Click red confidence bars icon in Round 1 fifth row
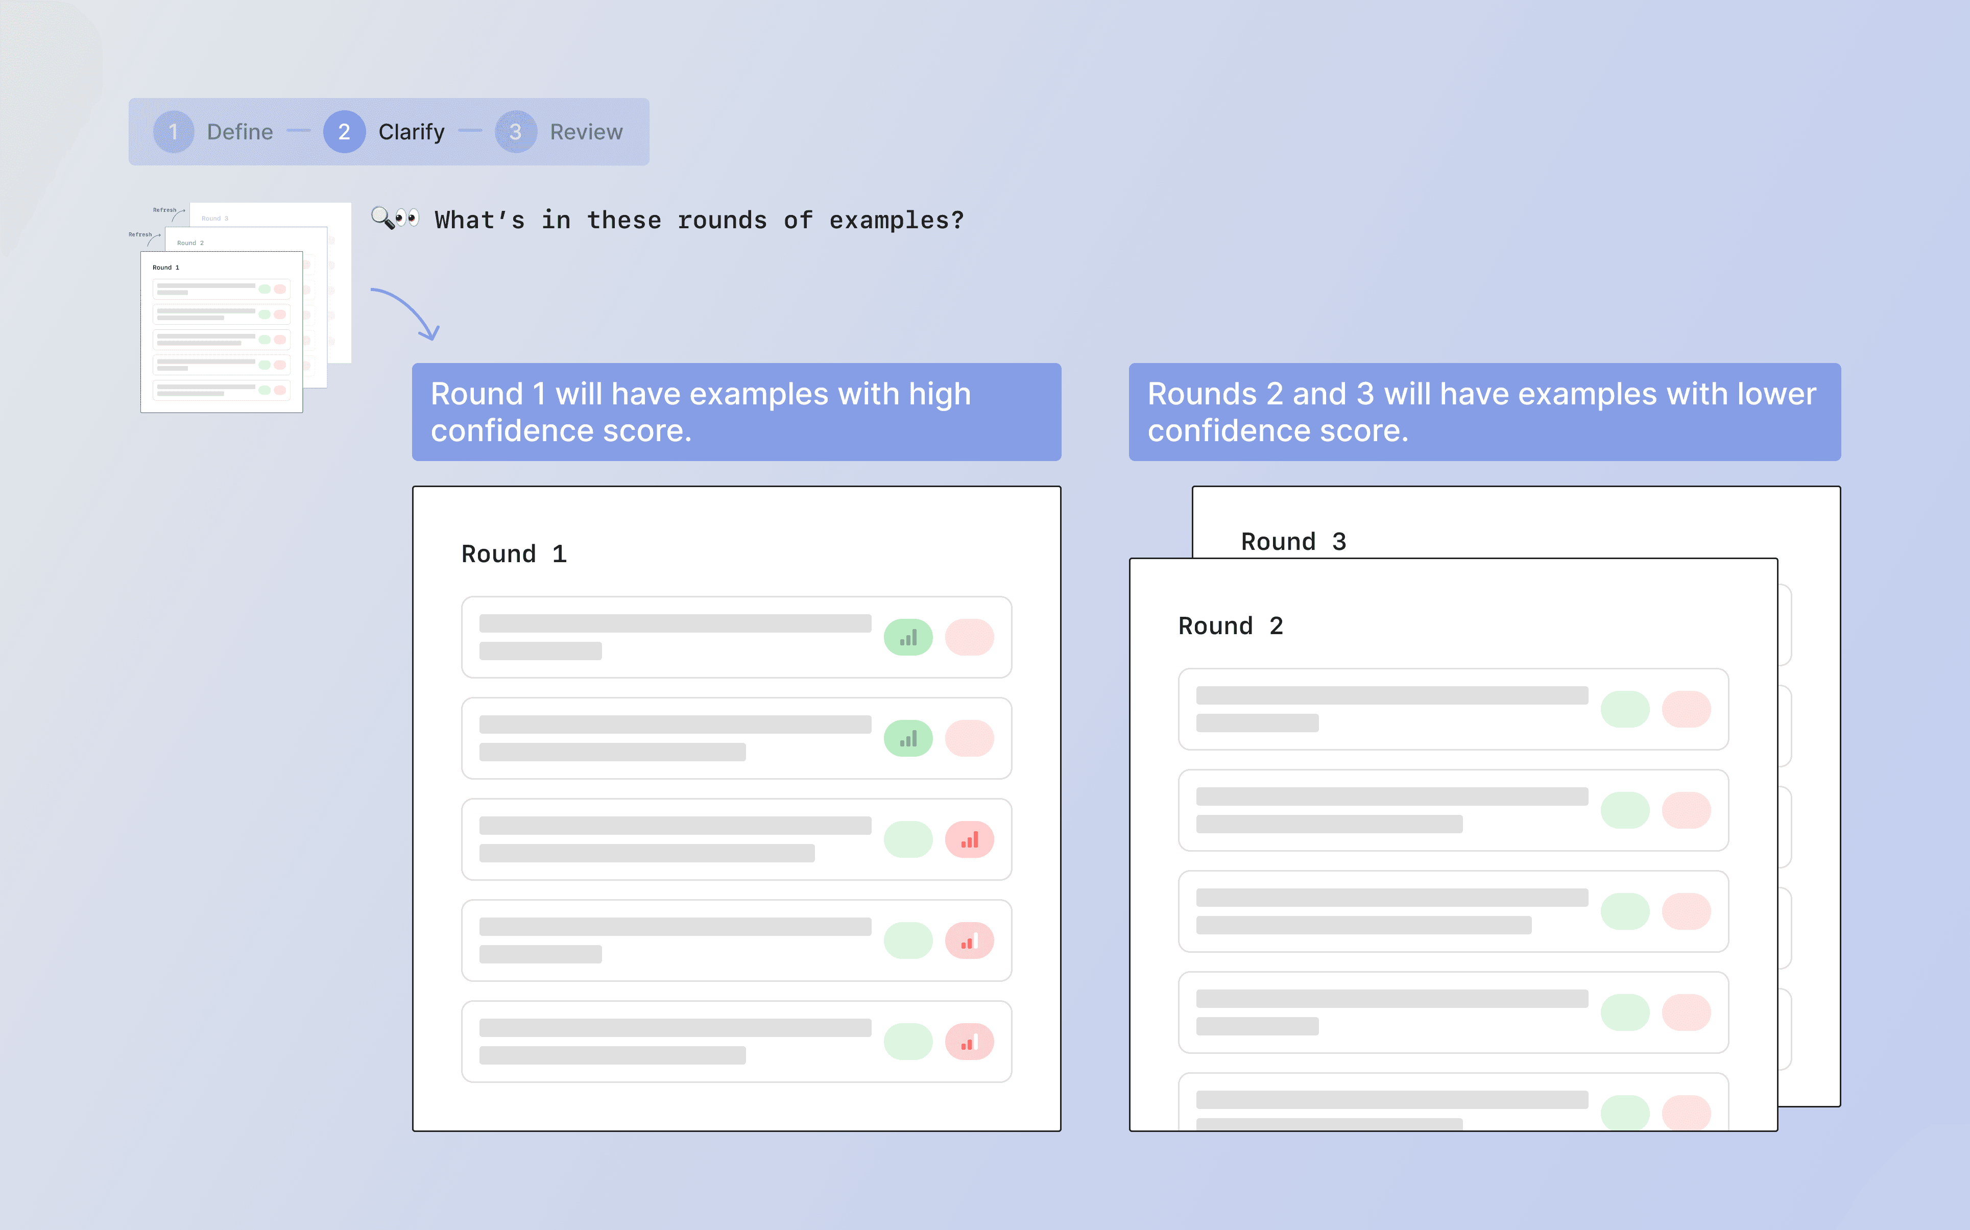Screen dimensions: 1970x1230 coord(969,1041)
